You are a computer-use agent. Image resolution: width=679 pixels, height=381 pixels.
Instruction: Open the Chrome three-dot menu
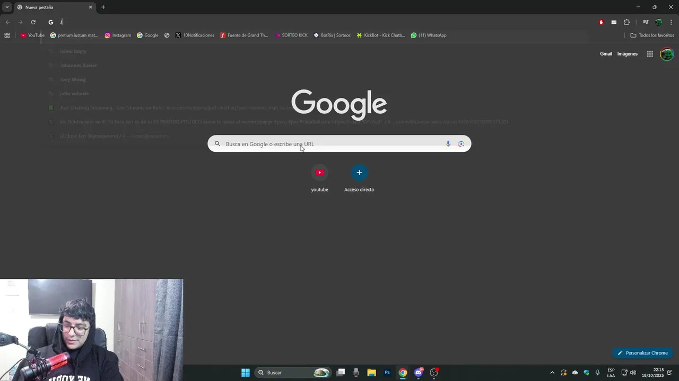[671, 22]
